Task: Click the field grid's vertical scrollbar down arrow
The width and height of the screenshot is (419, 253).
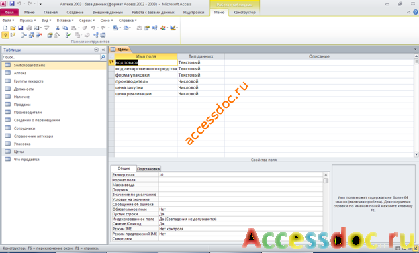Action: click(x=416, y=154)
